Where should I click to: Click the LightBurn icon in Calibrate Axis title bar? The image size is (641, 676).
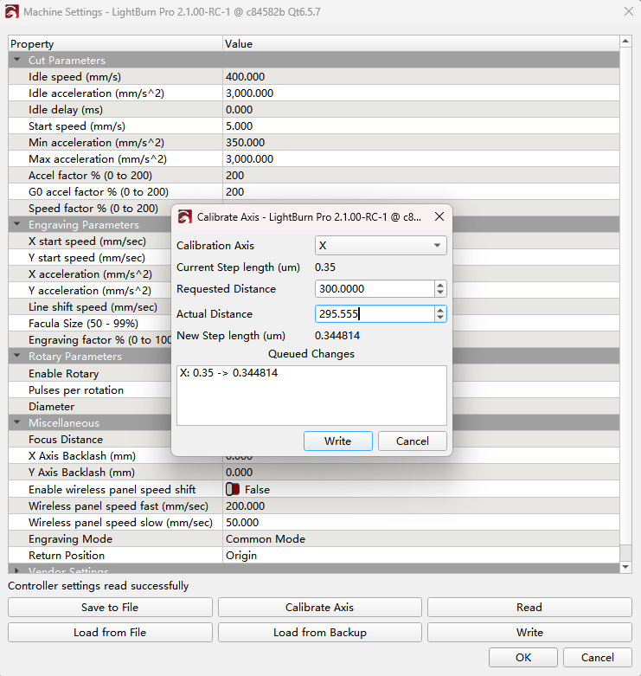184,217
